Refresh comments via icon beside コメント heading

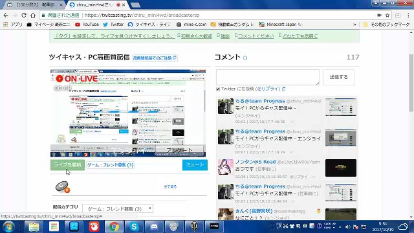(245, 58)
